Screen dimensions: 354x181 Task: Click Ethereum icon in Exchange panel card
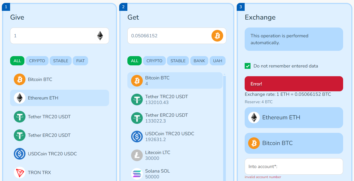[x=254, y=117]
